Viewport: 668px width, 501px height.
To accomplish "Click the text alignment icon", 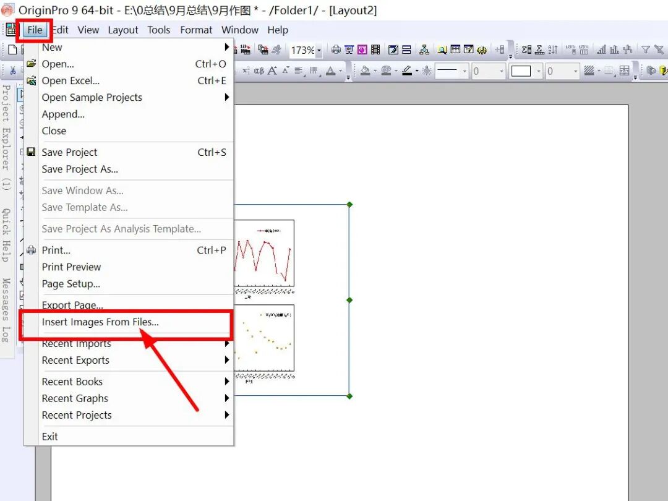I will [x=299, y=71].
